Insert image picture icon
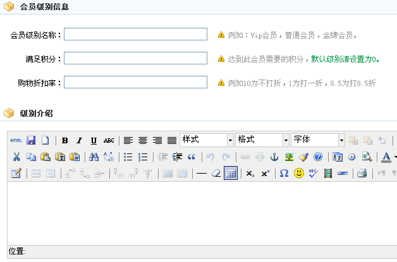This screenshot has height=262, width=397. (x=289, y=157)
